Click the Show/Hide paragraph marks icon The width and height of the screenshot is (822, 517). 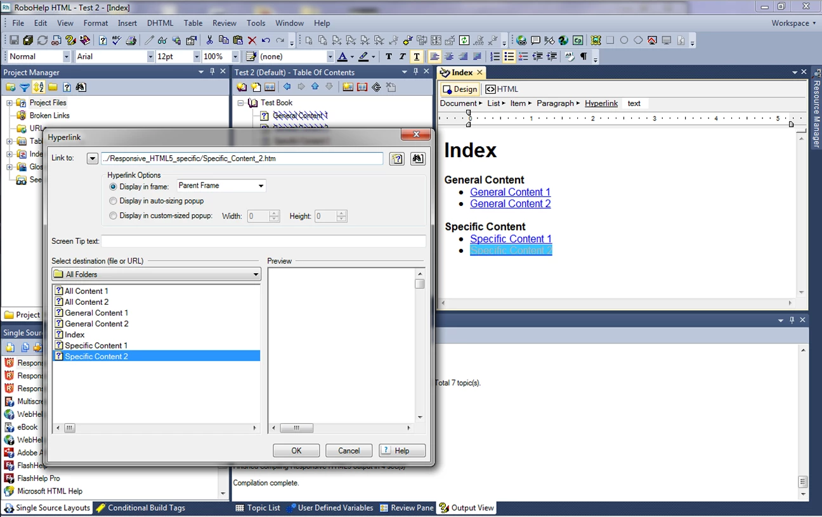click(x=584, y=56)
